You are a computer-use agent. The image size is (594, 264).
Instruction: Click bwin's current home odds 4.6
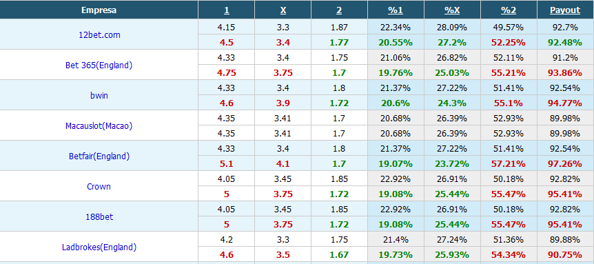226,103
